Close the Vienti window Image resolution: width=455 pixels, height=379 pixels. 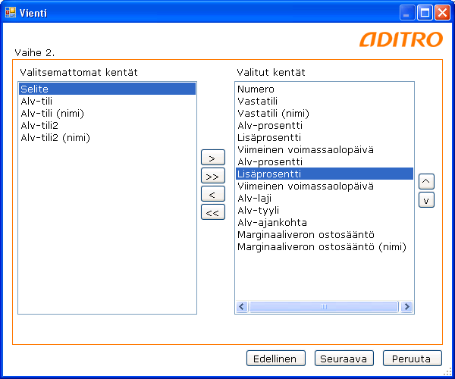[442, 13]
